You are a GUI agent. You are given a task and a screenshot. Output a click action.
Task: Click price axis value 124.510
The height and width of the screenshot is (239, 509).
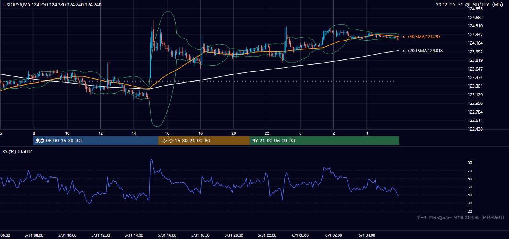click(475, 26)
